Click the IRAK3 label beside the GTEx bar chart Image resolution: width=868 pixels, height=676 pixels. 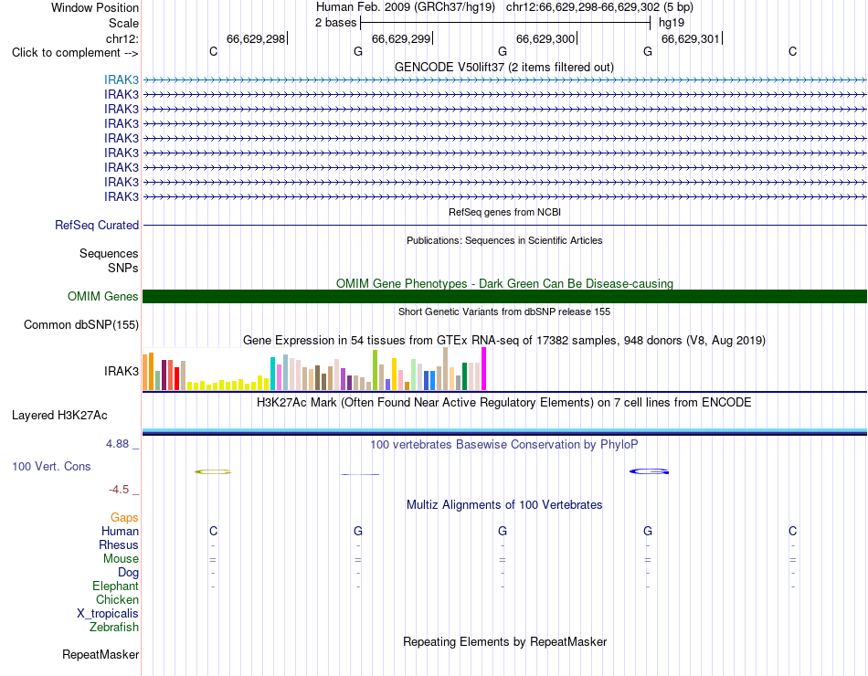tap(122, 371)
